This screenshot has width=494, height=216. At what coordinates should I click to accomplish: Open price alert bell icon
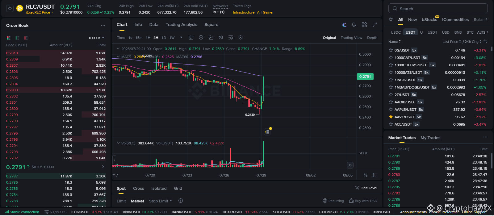coord(354,25)
